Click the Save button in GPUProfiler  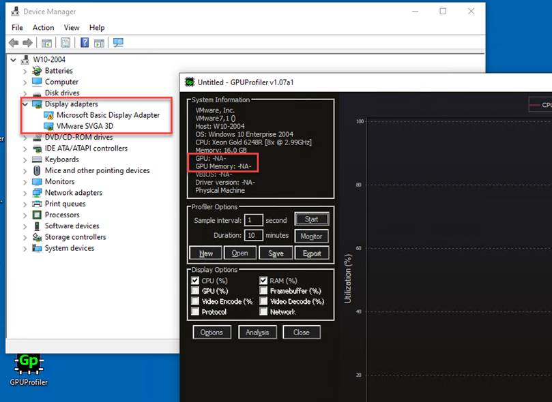(x=276, y=253)
